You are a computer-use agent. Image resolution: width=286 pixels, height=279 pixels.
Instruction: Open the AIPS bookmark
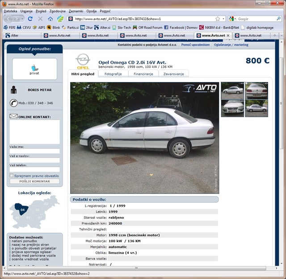(x=39, y=28)
